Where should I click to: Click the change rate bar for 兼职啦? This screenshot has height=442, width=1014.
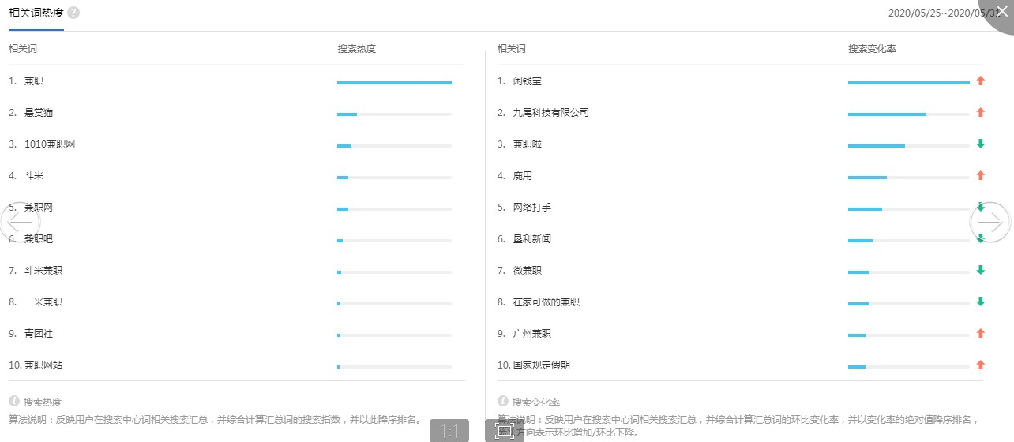pyautogui.click(x=909, y=145)
